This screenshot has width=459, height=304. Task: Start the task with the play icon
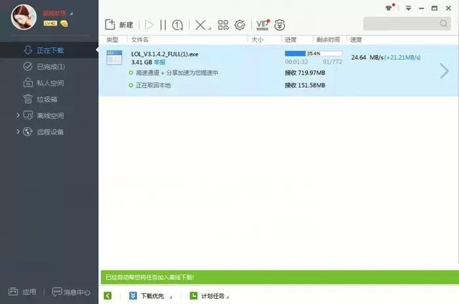tap(150, 25)
